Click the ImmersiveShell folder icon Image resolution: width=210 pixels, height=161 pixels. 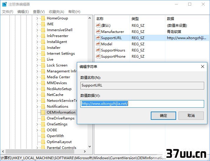click(x=43, y=30)
